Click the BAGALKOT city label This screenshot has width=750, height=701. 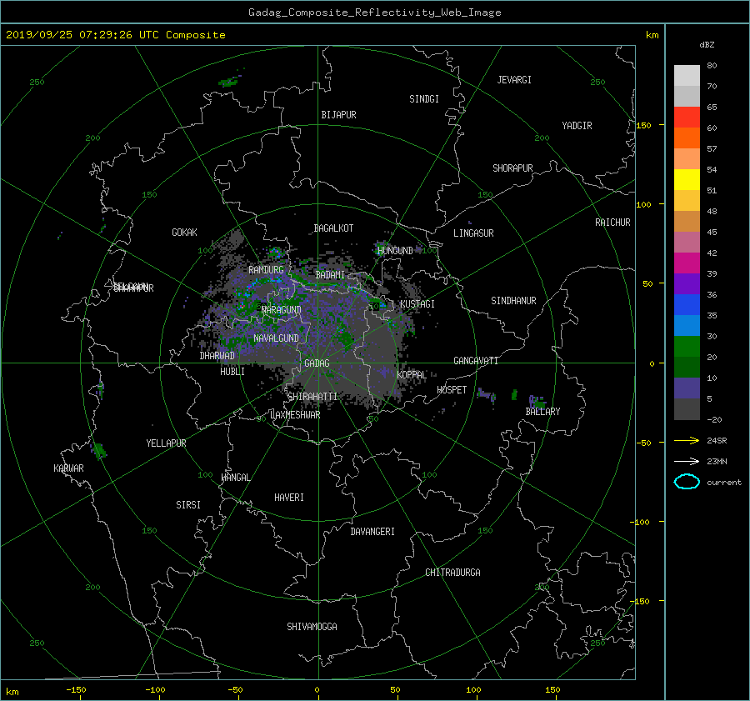tap(333, 228)
